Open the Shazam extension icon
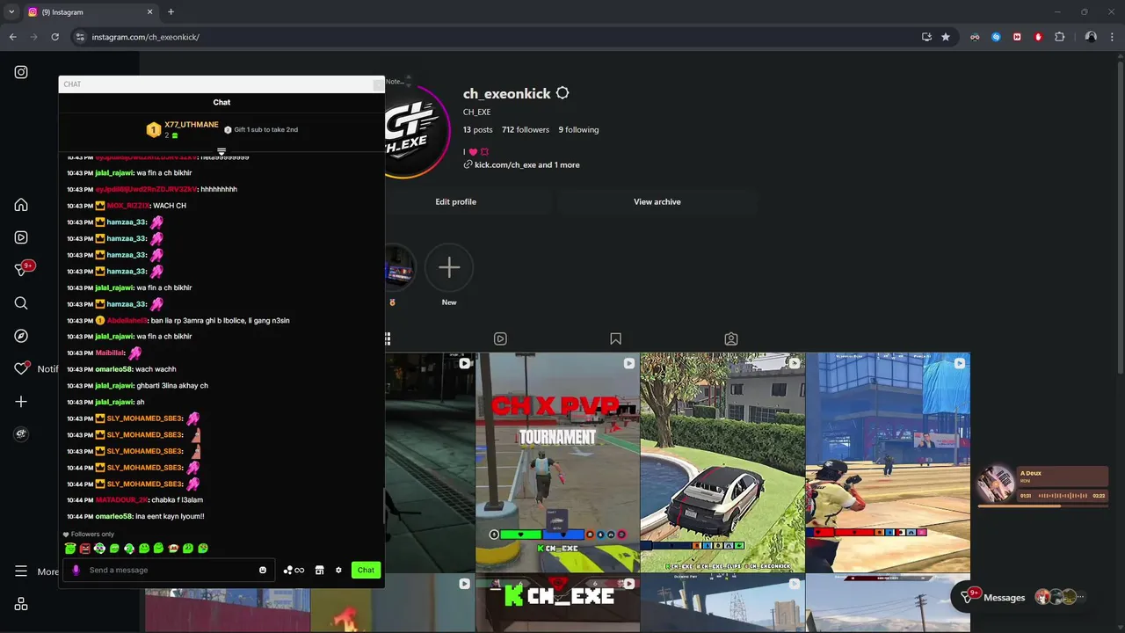 tap(996, 37)
